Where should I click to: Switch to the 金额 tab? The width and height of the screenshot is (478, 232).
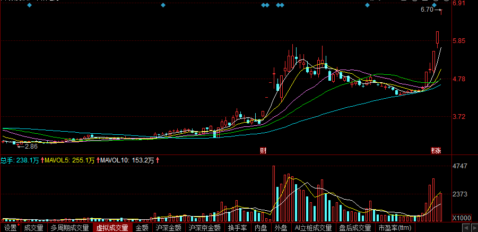tap(142, 228)
